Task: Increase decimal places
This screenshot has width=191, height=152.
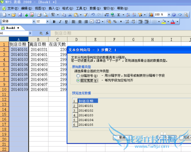Action: click(x=127, y=22)
